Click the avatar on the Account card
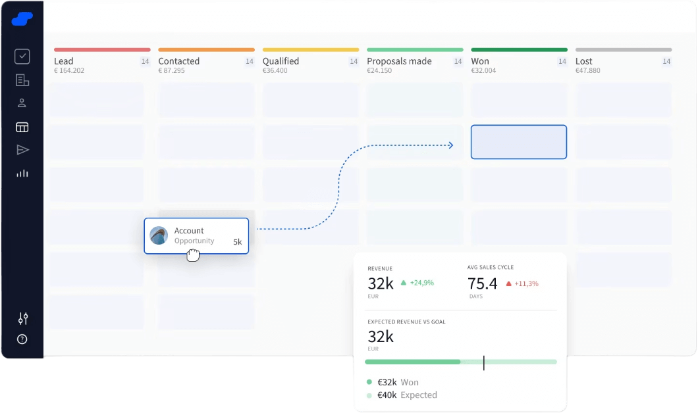698x413 pixels. click(158, 235)
